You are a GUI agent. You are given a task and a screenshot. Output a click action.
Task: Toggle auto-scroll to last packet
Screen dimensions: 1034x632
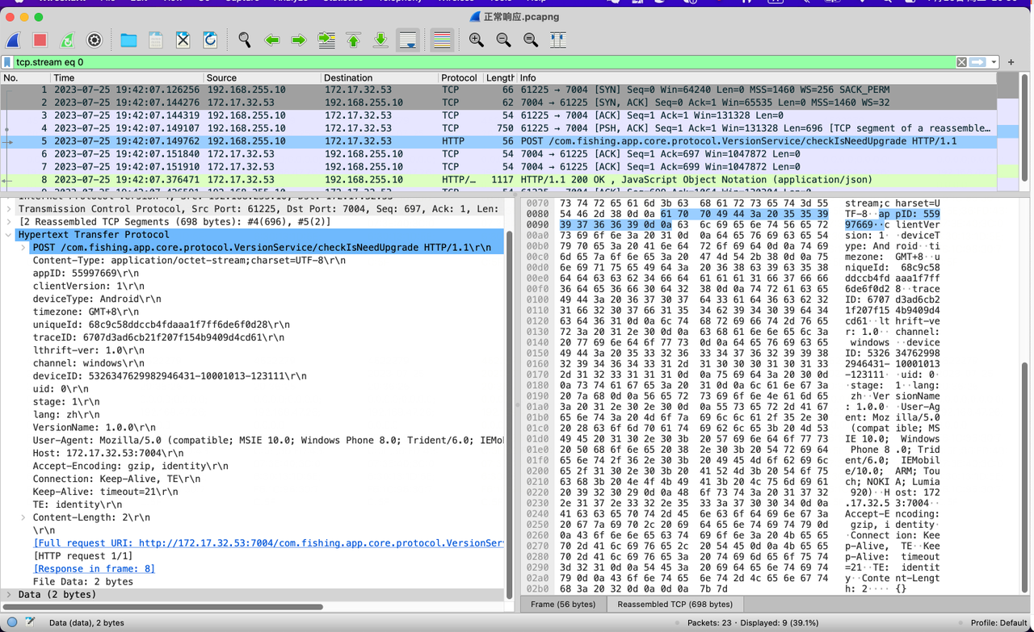(408, 40)
